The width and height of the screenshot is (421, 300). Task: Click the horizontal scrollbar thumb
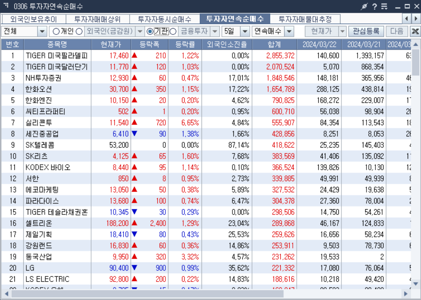coord(147,294)
